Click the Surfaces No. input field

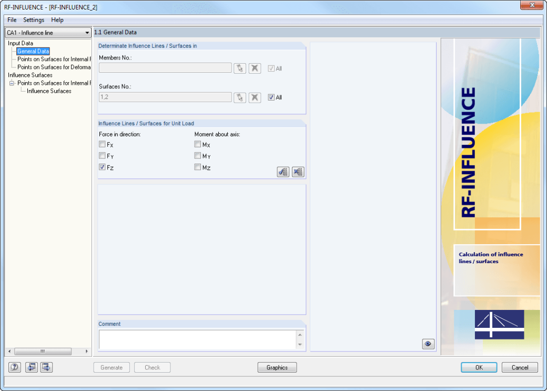coord(165,97)
